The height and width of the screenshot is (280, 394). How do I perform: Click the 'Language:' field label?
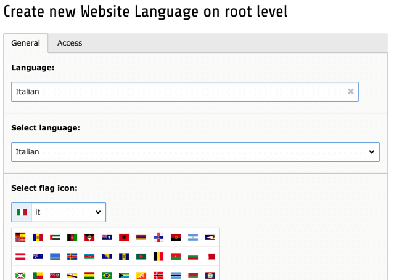[33, 68]
